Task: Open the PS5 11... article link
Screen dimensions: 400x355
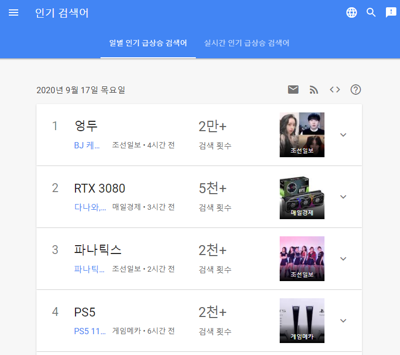Action: 90,331
